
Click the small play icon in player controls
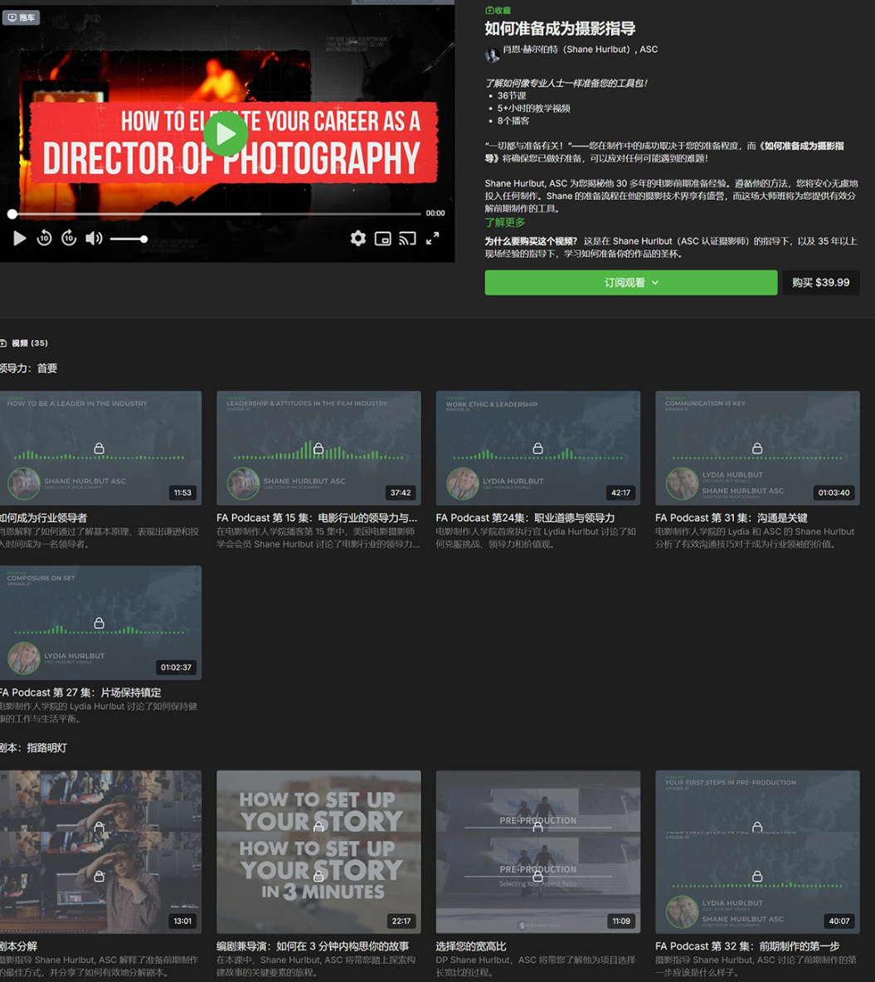(19, 239)
